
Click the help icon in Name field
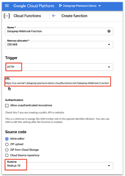[x=109, y=31]
